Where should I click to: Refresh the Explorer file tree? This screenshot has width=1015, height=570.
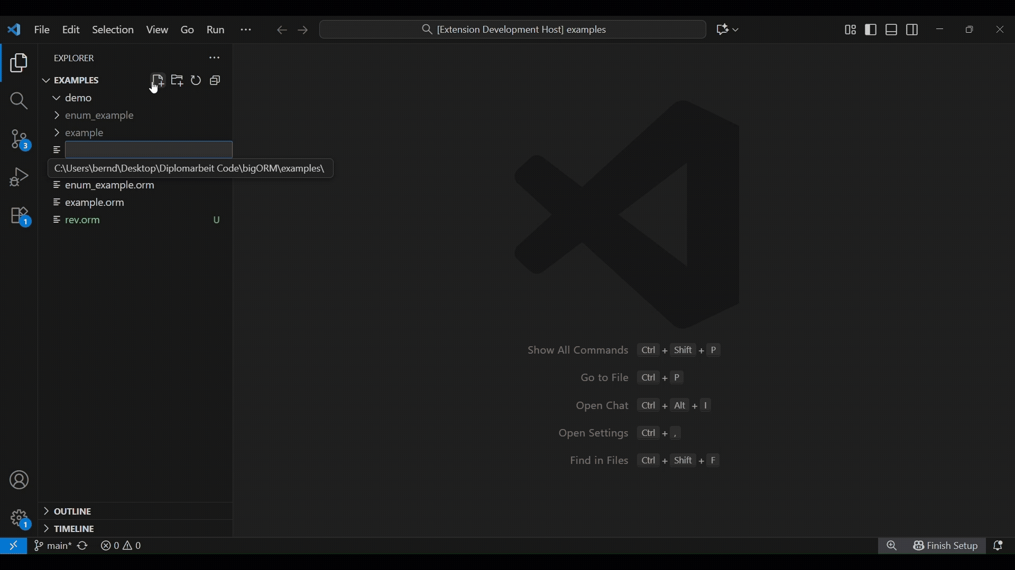tap(196, 81)
